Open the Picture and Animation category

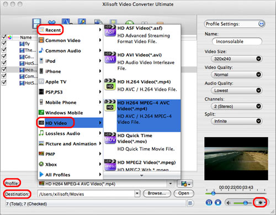[70, 144]
